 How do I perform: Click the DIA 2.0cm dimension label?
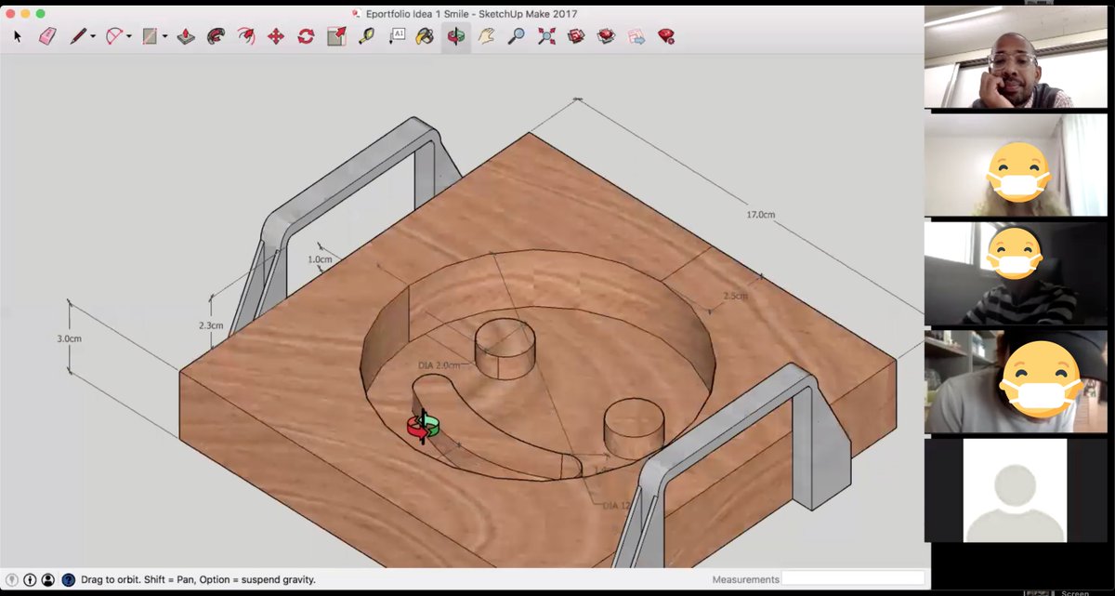(x=439, y=365)
